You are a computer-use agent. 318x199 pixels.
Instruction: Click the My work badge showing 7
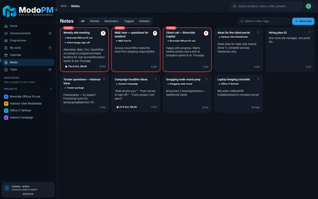[50, 48]
